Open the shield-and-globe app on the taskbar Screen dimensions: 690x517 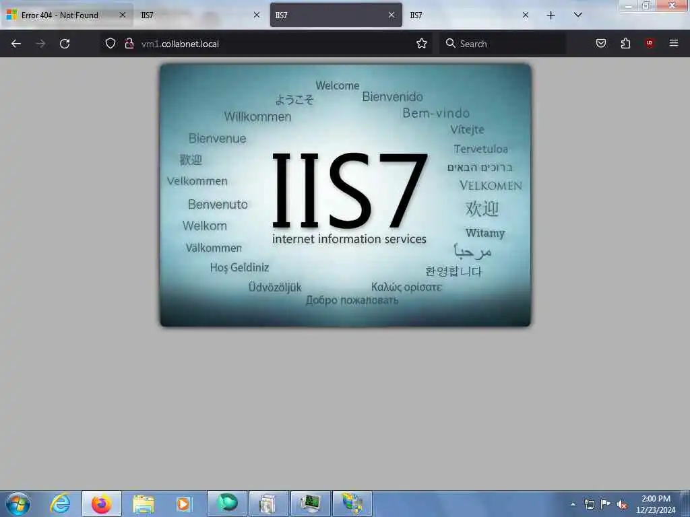352,504
